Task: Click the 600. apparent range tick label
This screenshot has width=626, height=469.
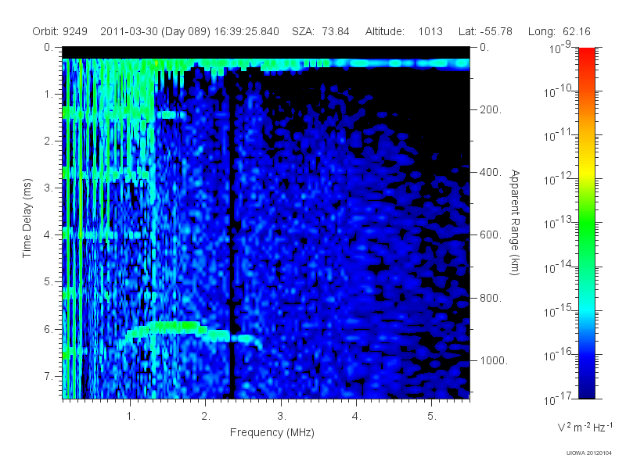Action: (x=491, y=235)
